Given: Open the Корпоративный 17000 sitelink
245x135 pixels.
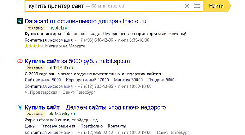Looking at the screenshot, I should pos(87,80).
